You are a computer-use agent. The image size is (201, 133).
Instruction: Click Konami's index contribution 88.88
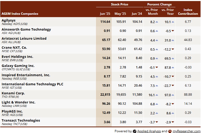coord(188,95)
